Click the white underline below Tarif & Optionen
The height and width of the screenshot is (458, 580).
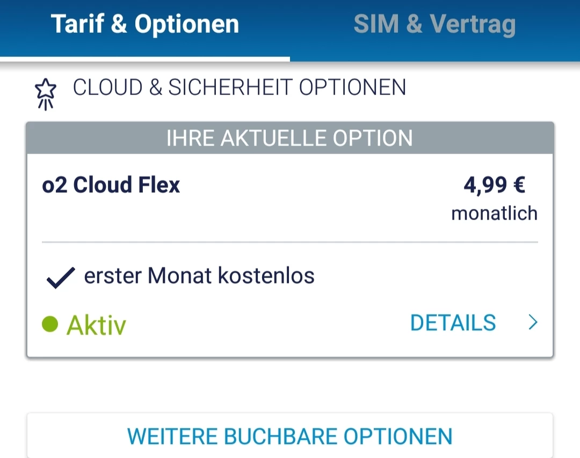tap(145, 59)
